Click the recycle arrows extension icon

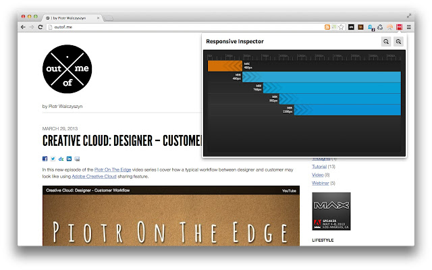(380, 27)
